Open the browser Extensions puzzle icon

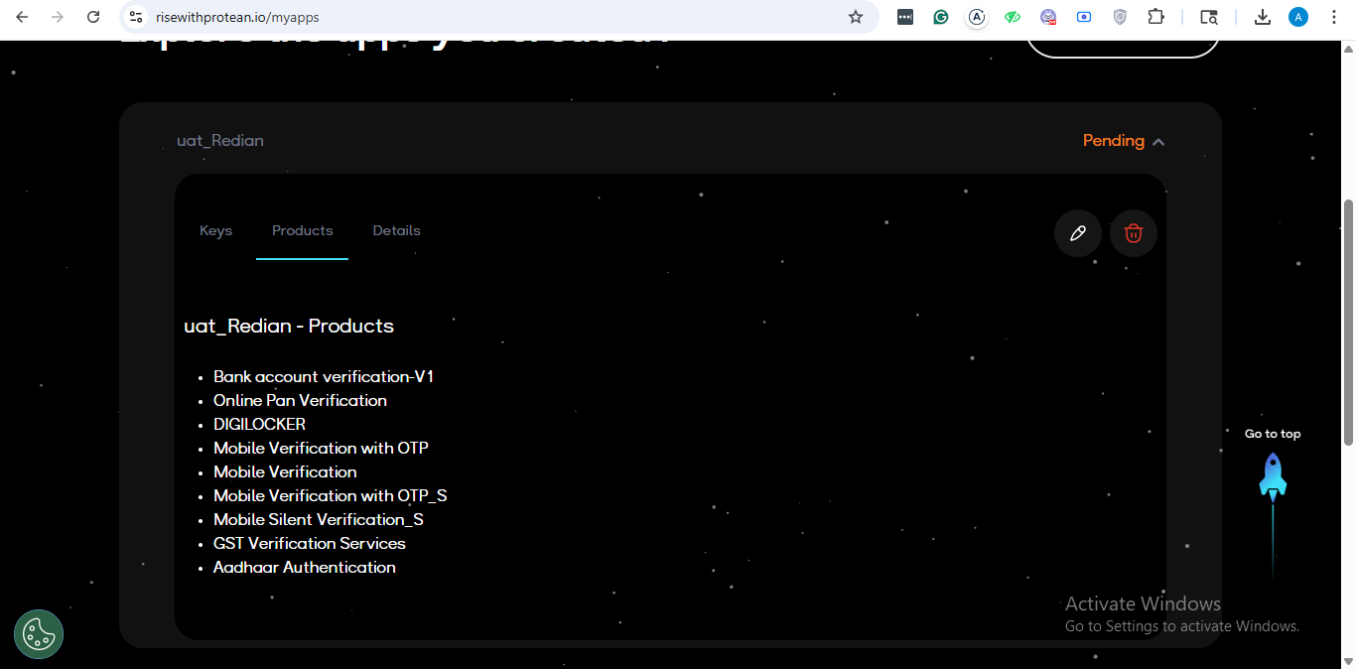1155,17
